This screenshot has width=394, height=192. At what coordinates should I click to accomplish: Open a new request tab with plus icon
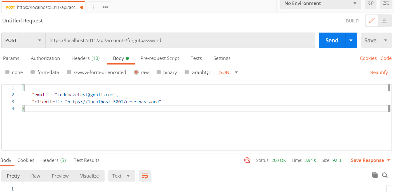(94, 7)
